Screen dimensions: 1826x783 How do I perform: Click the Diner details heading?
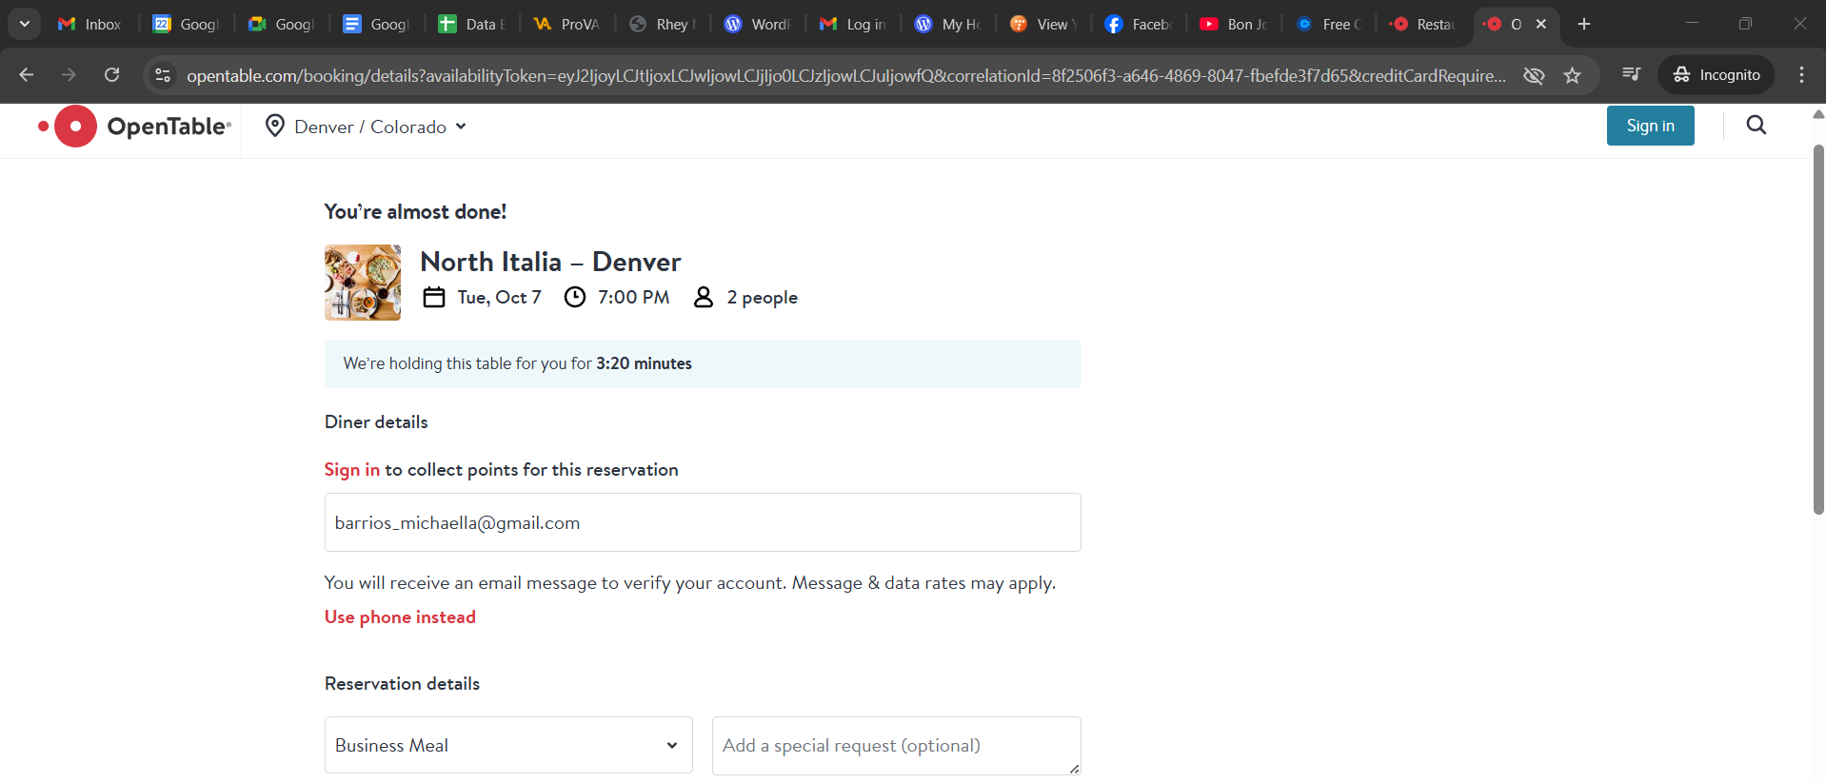pos(376,422)
